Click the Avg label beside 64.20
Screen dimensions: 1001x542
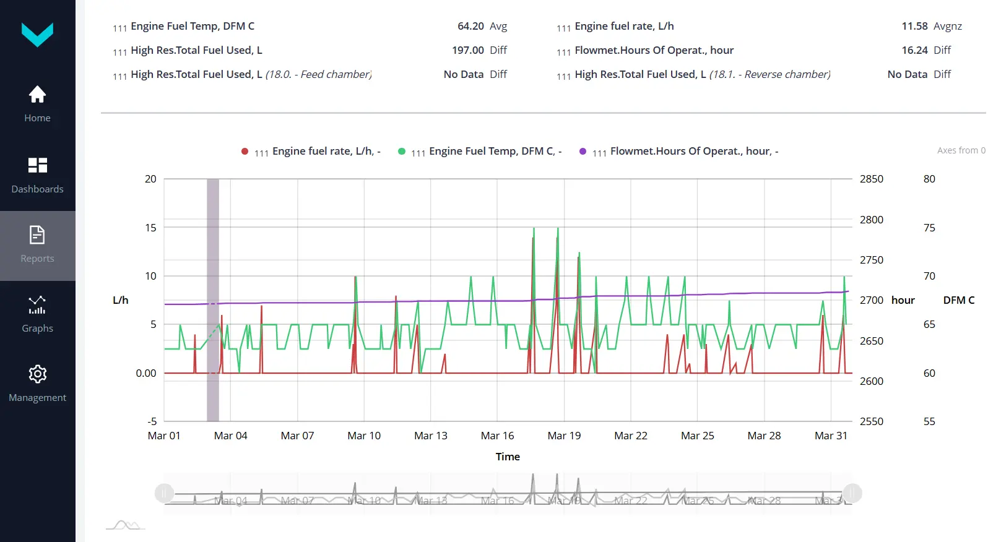498,26
